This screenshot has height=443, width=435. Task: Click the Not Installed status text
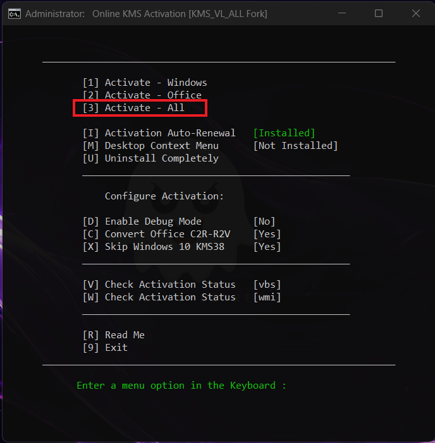coord(295,146)
